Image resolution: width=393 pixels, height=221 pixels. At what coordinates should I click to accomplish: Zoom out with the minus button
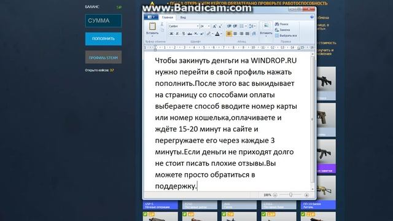[275, 195]
